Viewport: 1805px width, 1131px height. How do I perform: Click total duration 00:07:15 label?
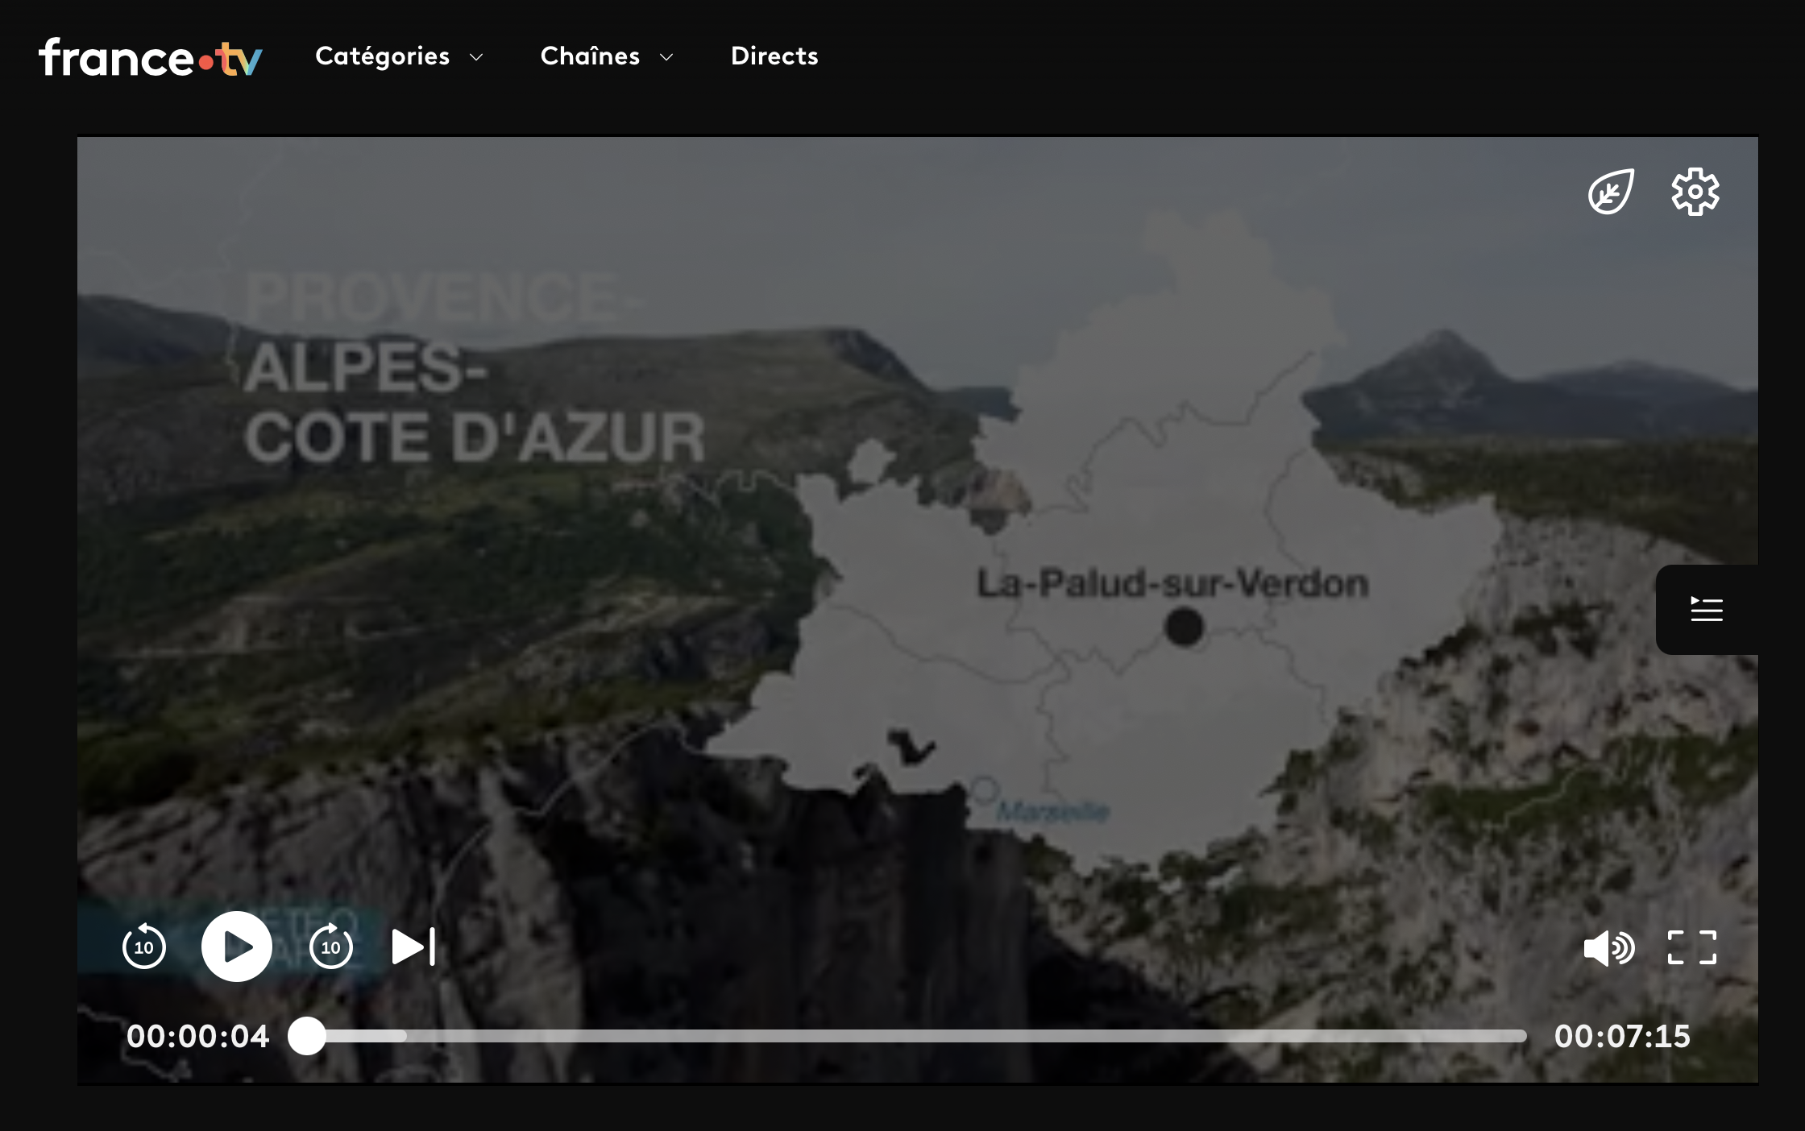tap(1621, 1037)
